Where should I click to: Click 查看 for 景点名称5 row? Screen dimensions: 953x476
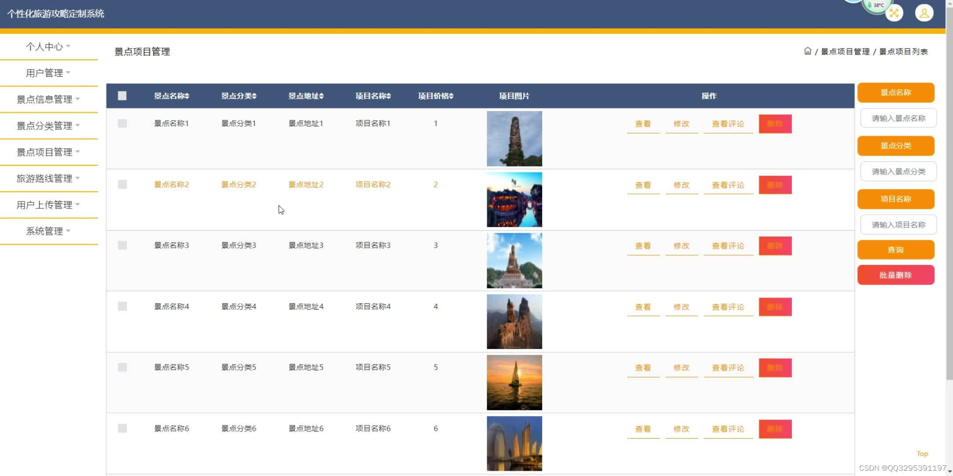tap(643, 368)
